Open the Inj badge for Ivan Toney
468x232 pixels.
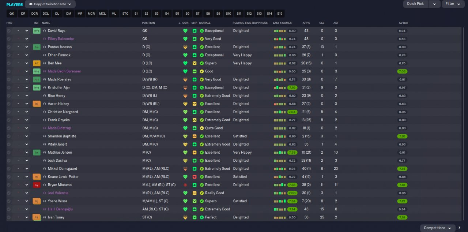pyautogui.click(x=37, y=217)
